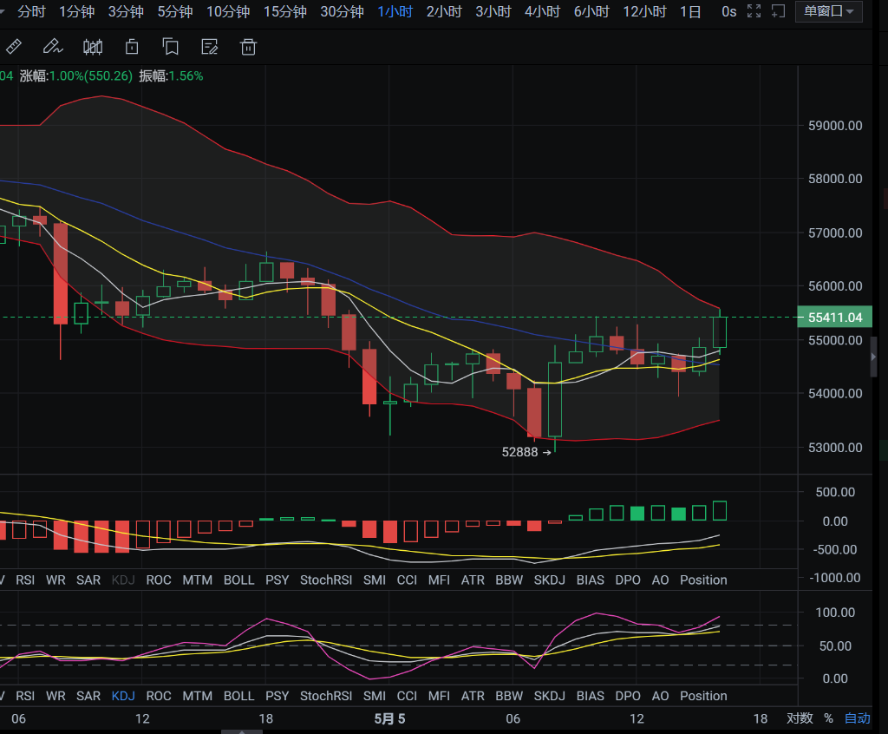Open the order note editor icon
The height and width of the screenshot is (734, 888).
click(x=209, y=46)
